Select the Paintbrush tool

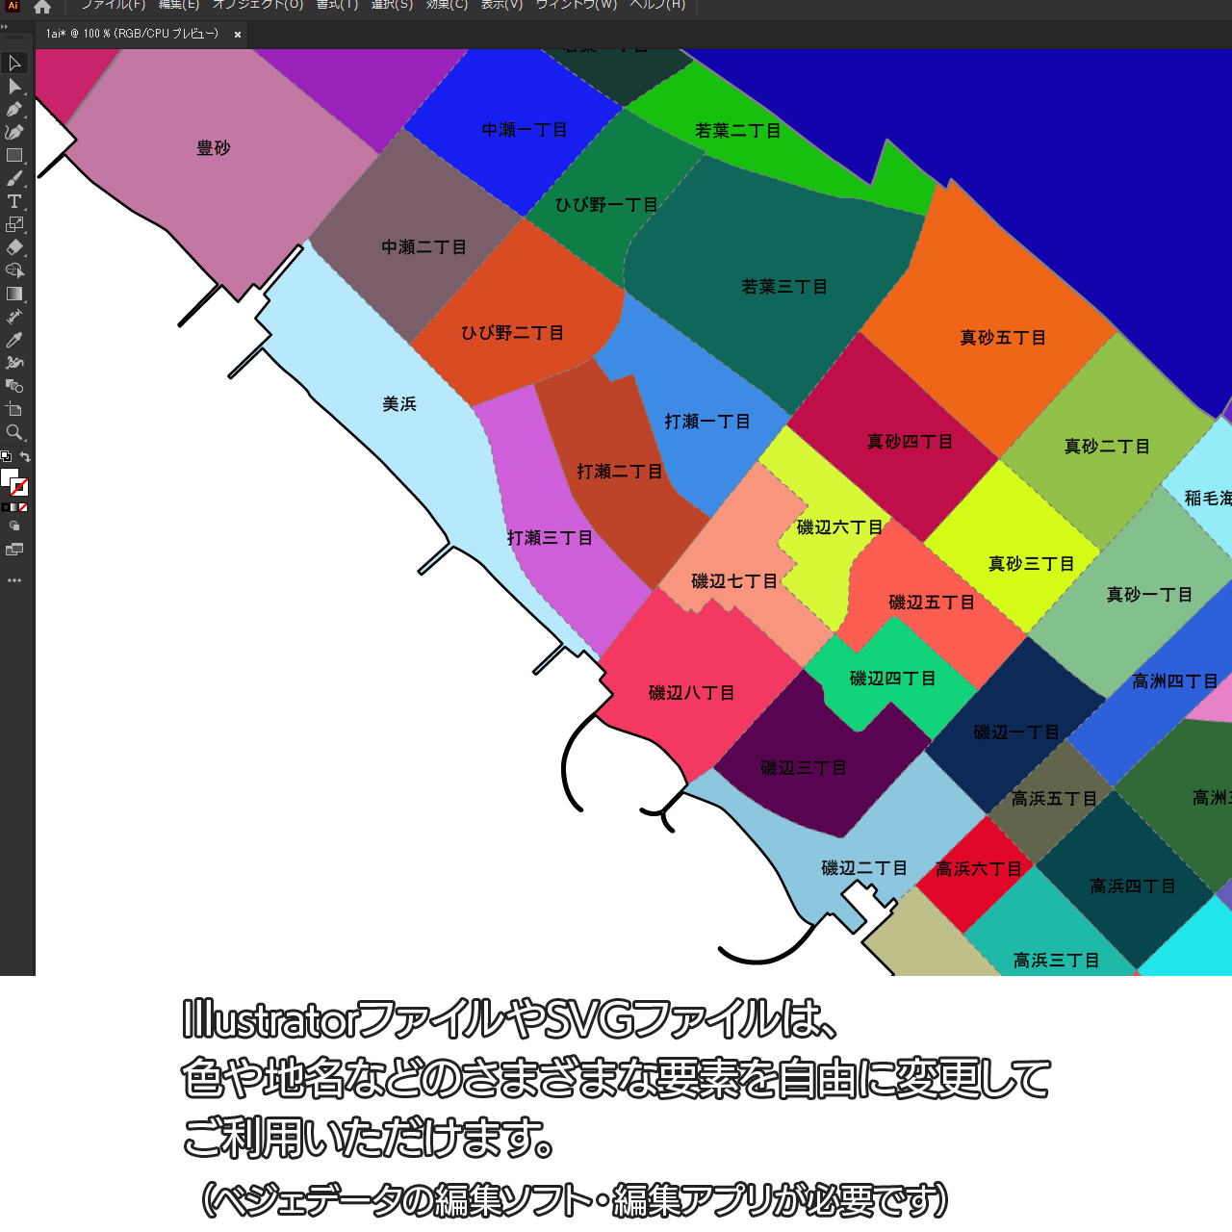click(14, 179)
